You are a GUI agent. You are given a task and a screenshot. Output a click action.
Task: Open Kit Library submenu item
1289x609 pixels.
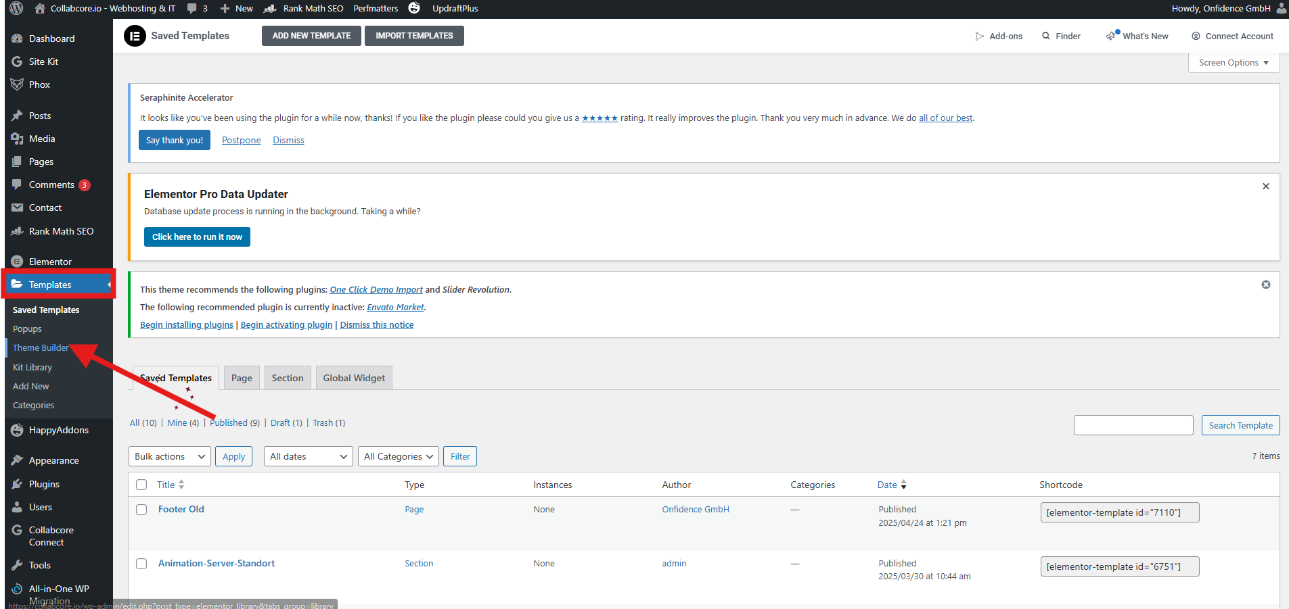tap(32, 367)
